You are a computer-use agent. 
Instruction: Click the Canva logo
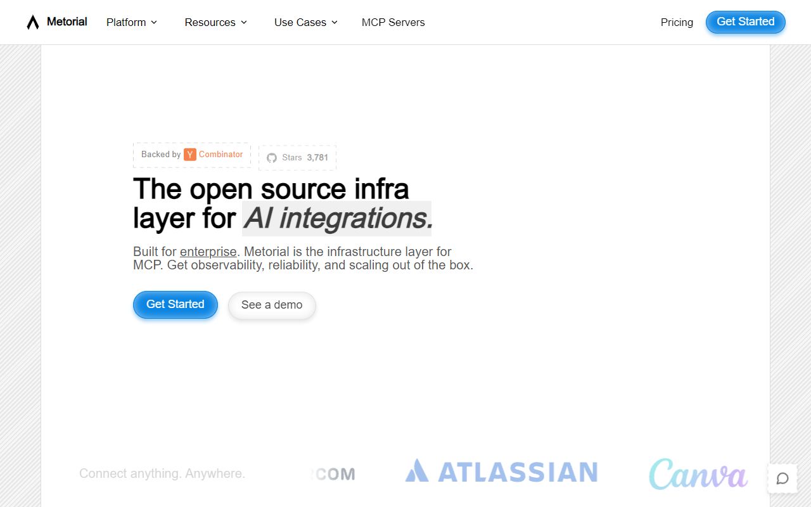[x=698, y=475]
